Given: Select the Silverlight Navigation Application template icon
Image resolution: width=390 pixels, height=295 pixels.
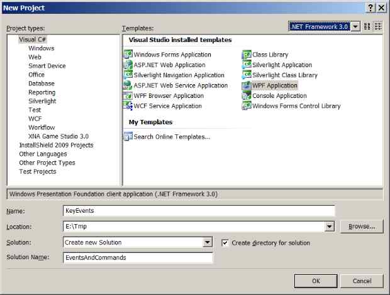Looking at the screenshot, I should pos(128,75).
